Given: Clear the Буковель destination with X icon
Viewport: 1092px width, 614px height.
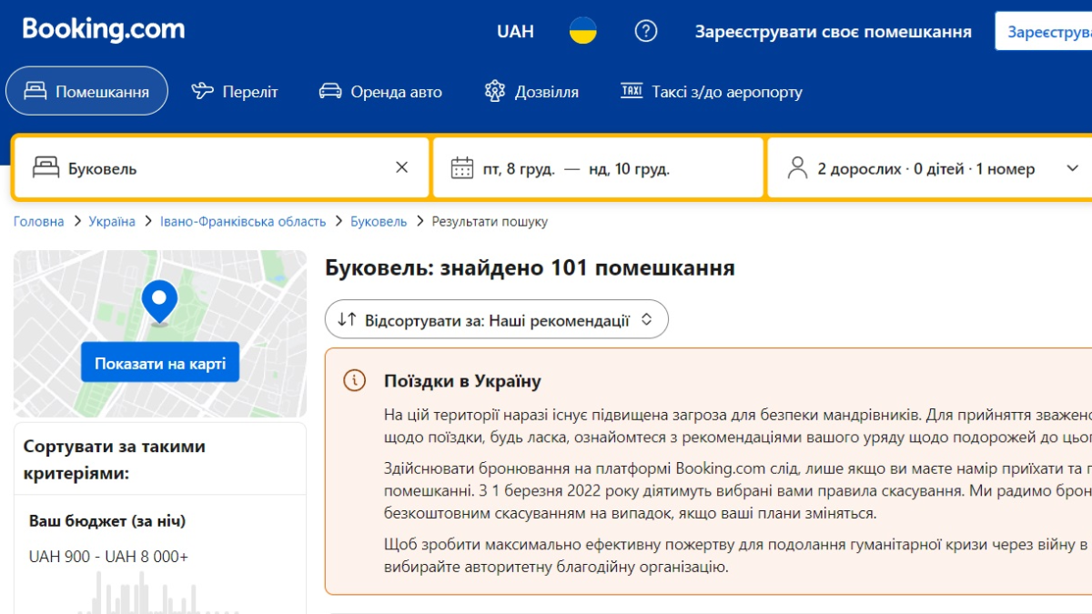Looking at the screenshot, I should tap(401, 167).
